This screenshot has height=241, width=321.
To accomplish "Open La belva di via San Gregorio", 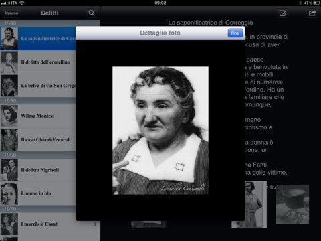I will click(38, 86).
